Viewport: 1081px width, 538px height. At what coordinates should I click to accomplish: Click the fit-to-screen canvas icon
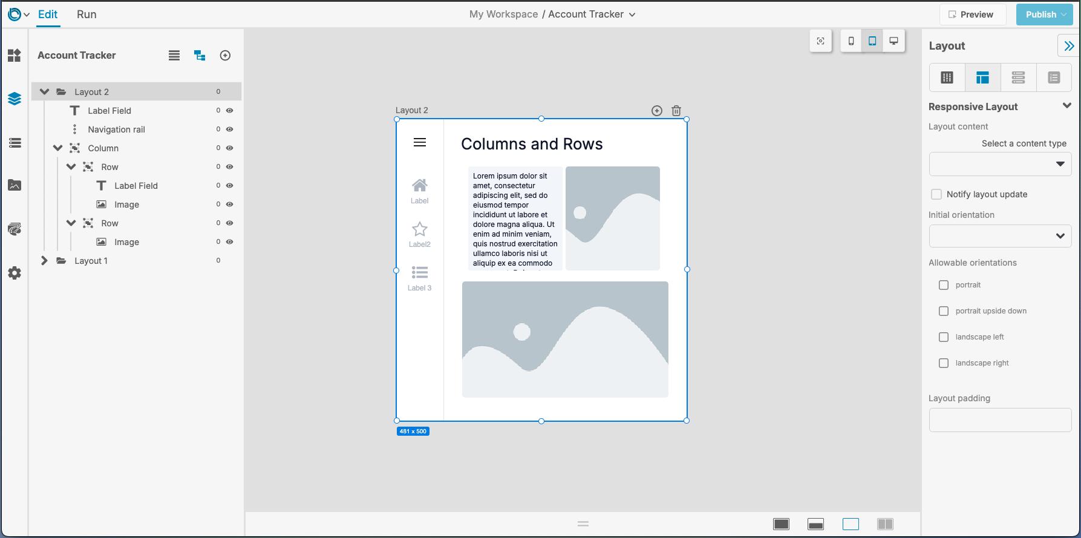point(820,41)
